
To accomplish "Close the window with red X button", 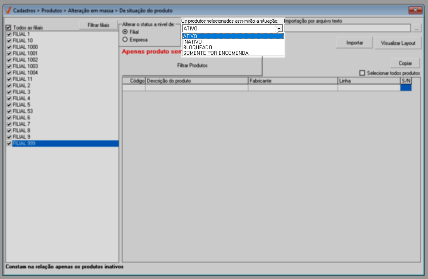I will pyautogui.click(x=415, y=10).
